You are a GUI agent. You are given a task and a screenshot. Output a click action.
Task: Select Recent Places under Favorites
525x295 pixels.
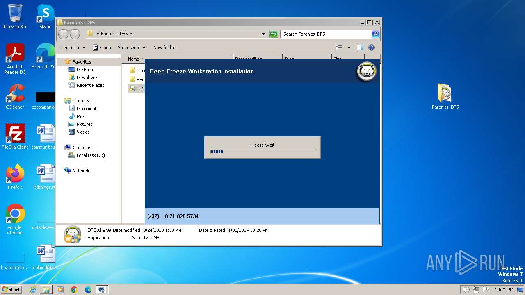[x=90, y=85]
